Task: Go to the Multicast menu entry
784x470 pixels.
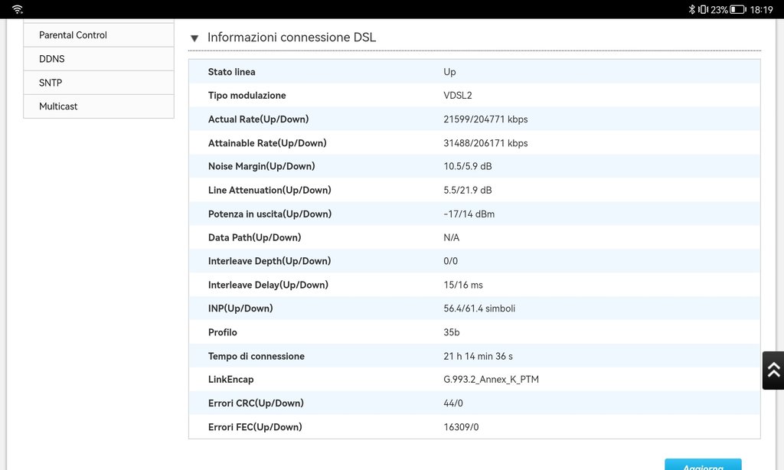Action: (x=58, y=106)
